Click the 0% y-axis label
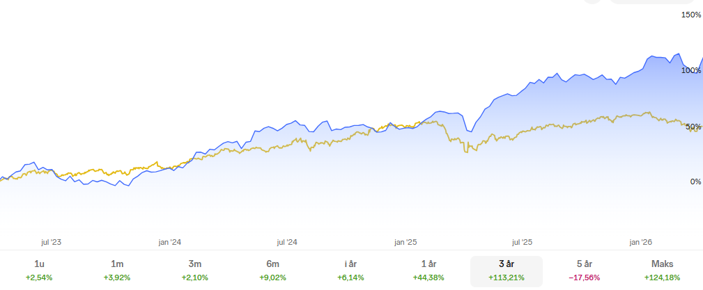Image resolution: width=703 pixels, height=290 pixels. pos(695,182)
